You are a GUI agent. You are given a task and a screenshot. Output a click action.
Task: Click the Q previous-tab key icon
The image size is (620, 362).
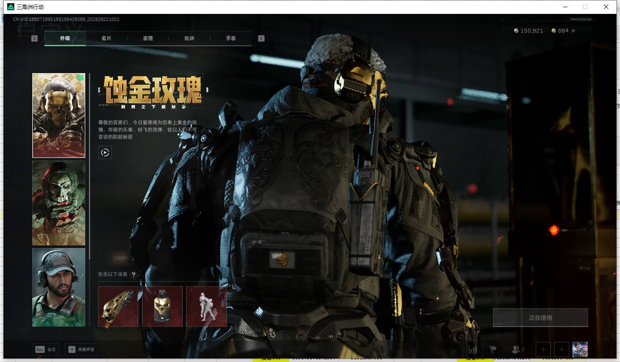[x=35, y=39]
